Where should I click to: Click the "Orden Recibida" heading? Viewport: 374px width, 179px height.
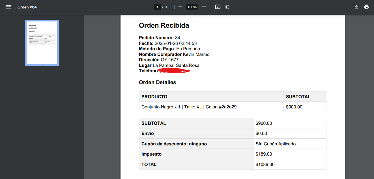click(x=164, y=25)
